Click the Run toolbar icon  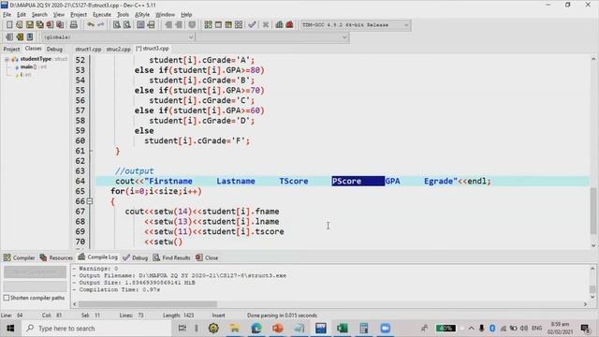click(x=218, y=25)
